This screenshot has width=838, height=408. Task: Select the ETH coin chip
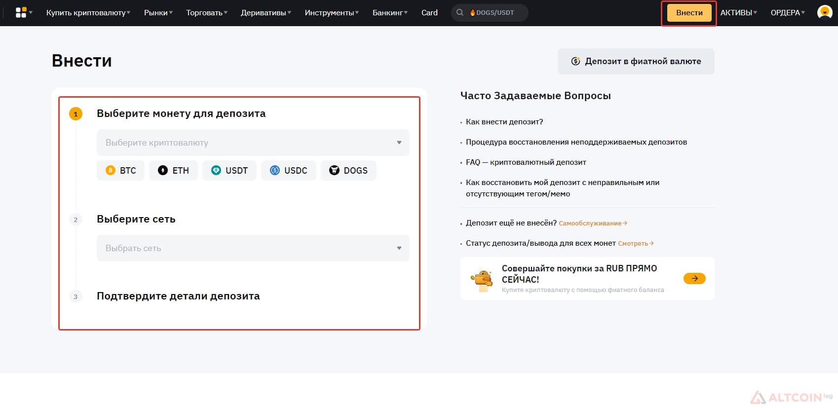tap(173, 170)
